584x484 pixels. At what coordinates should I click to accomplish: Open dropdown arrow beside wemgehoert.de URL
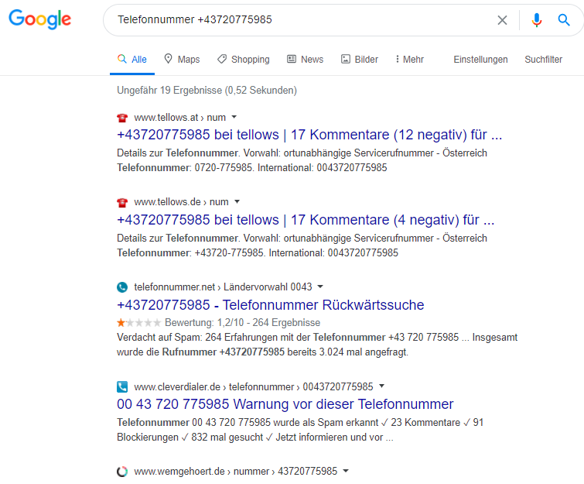[x=346, y=471]
